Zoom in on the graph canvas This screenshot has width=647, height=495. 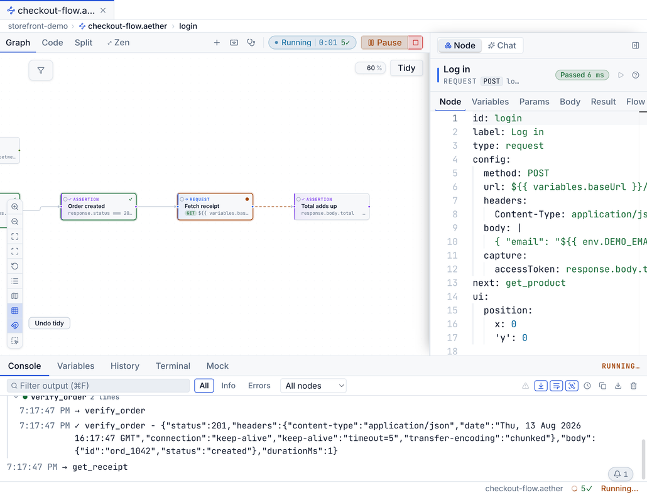(15, 207)
